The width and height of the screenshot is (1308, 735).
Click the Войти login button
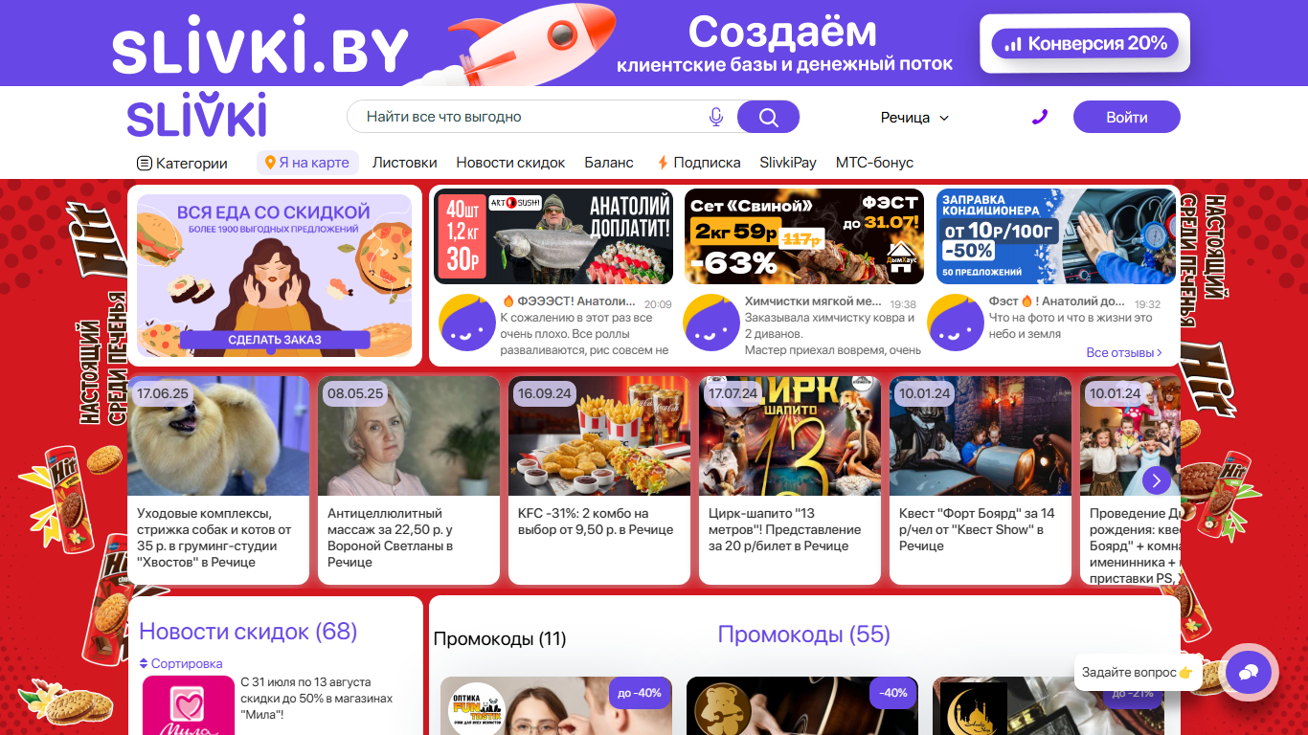click(x=1127, y=117)
